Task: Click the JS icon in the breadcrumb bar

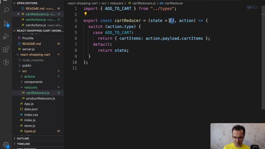Action: point(130,3)
